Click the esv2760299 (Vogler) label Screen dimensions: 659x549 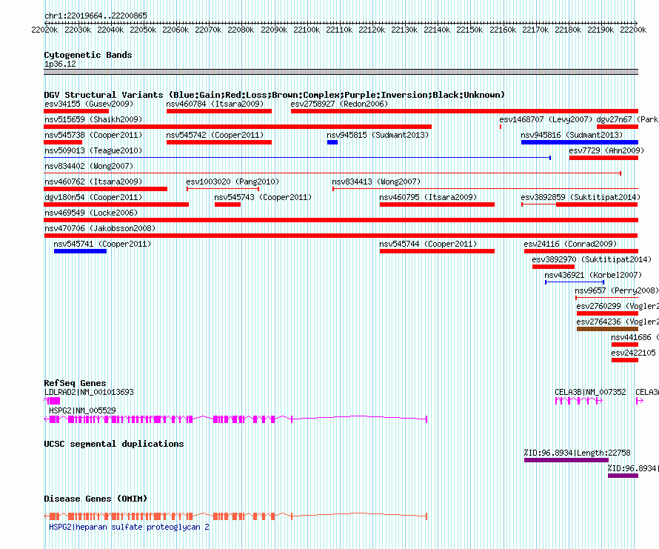[618, 306]
